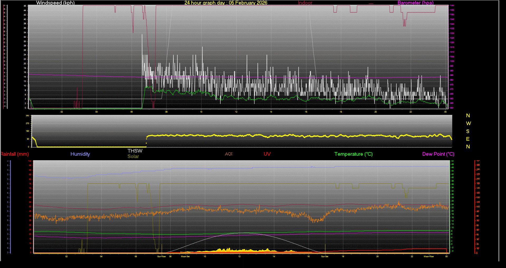
Task: Click the 180 degree wind direction axis label
Action: coord(28,131)
